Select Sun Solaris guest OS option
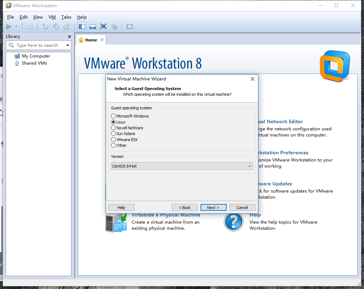The image size is (364, 289). [123, 134]
